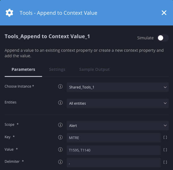Expand the Shared_Tools_1 instance dropdown
The height and width of the screenshot is (170, 173).
point(118,87)
